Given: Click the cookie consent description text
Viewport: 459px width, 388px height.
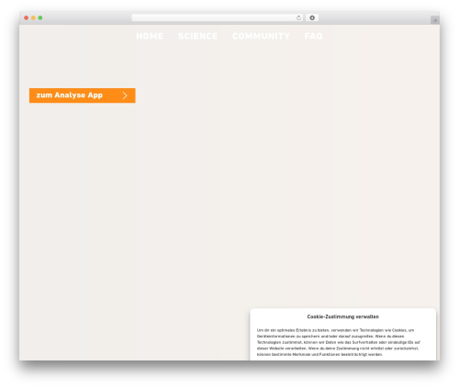Looking at the screenshot, I should click(x=339, y=342).
